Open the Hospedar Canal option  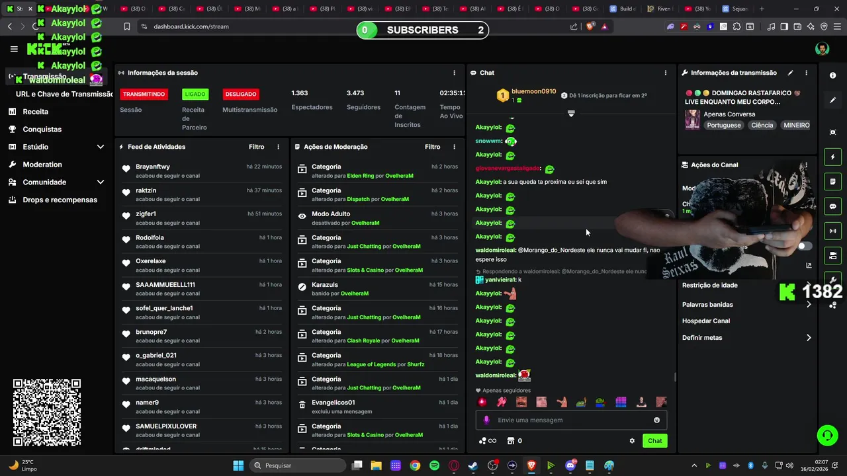(x=706, y=321)
